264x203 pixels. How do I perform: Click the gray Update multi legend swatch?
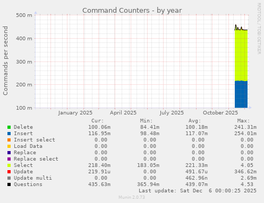click(x=9, y=178)
